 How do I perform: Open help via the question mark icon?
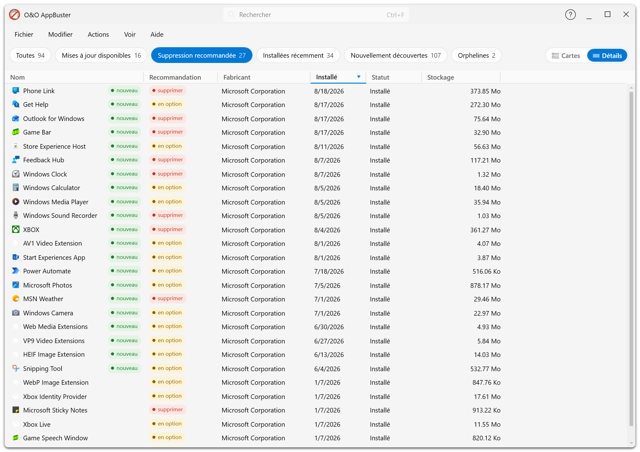click(570, 15)
